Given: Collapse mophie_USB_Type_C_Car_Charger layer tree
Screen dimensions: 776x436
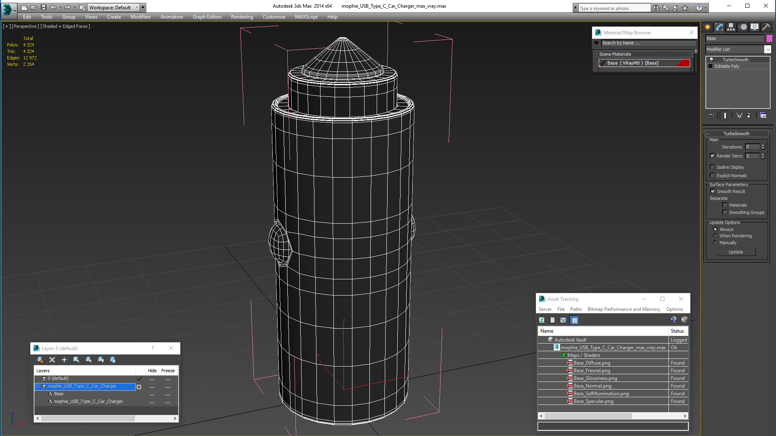Looking at the screenshot, I should point(38,386).
